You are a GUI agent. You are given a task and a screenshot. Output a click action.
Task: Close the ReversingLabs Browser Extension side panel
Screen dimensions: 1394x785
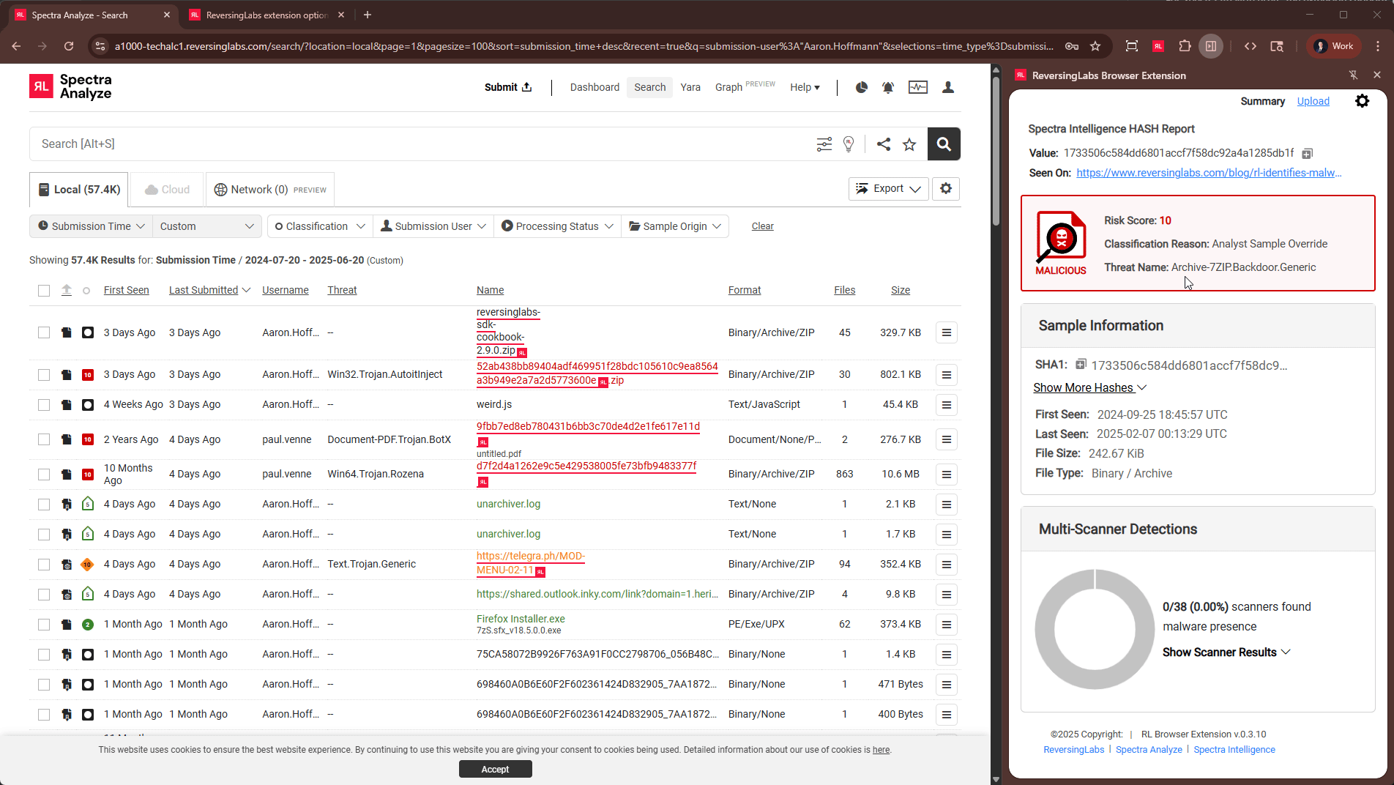click(x=1377, y=75)
